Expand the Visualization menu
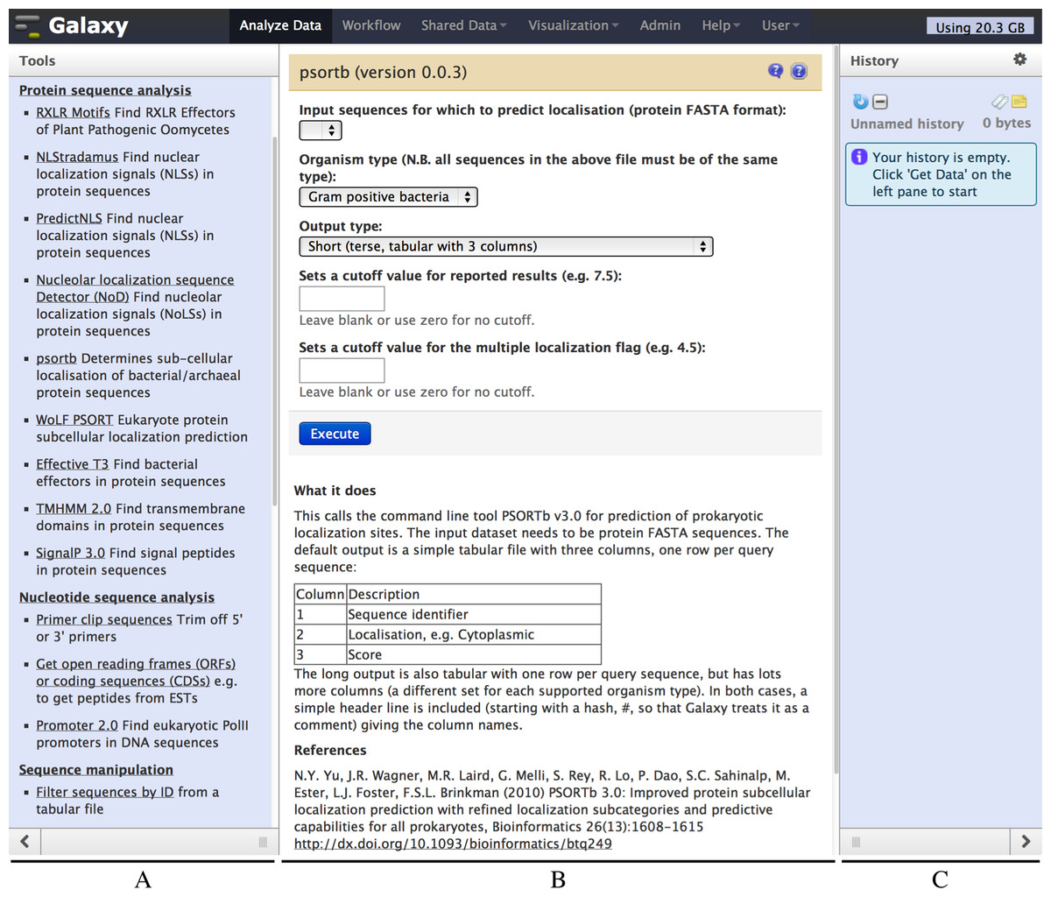The height and width of the screenshot is (897, 1051). (573, 25)
